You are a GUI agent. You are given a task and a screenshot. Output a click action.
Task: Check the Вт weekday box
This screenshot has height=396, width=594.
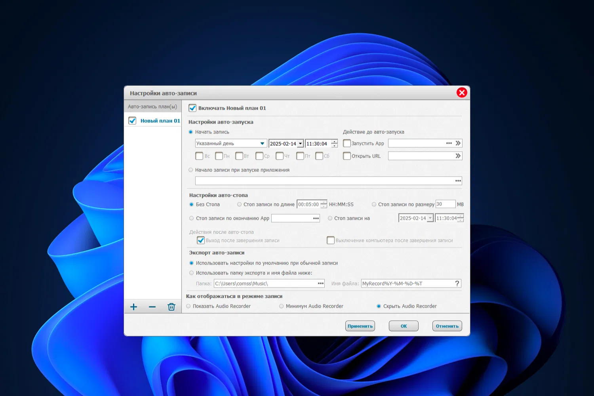pos(239,156)
